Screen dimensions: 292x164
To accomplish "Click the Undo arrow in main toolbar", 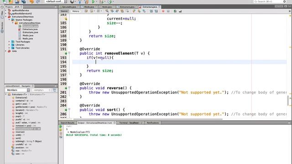I will point(31,2).
